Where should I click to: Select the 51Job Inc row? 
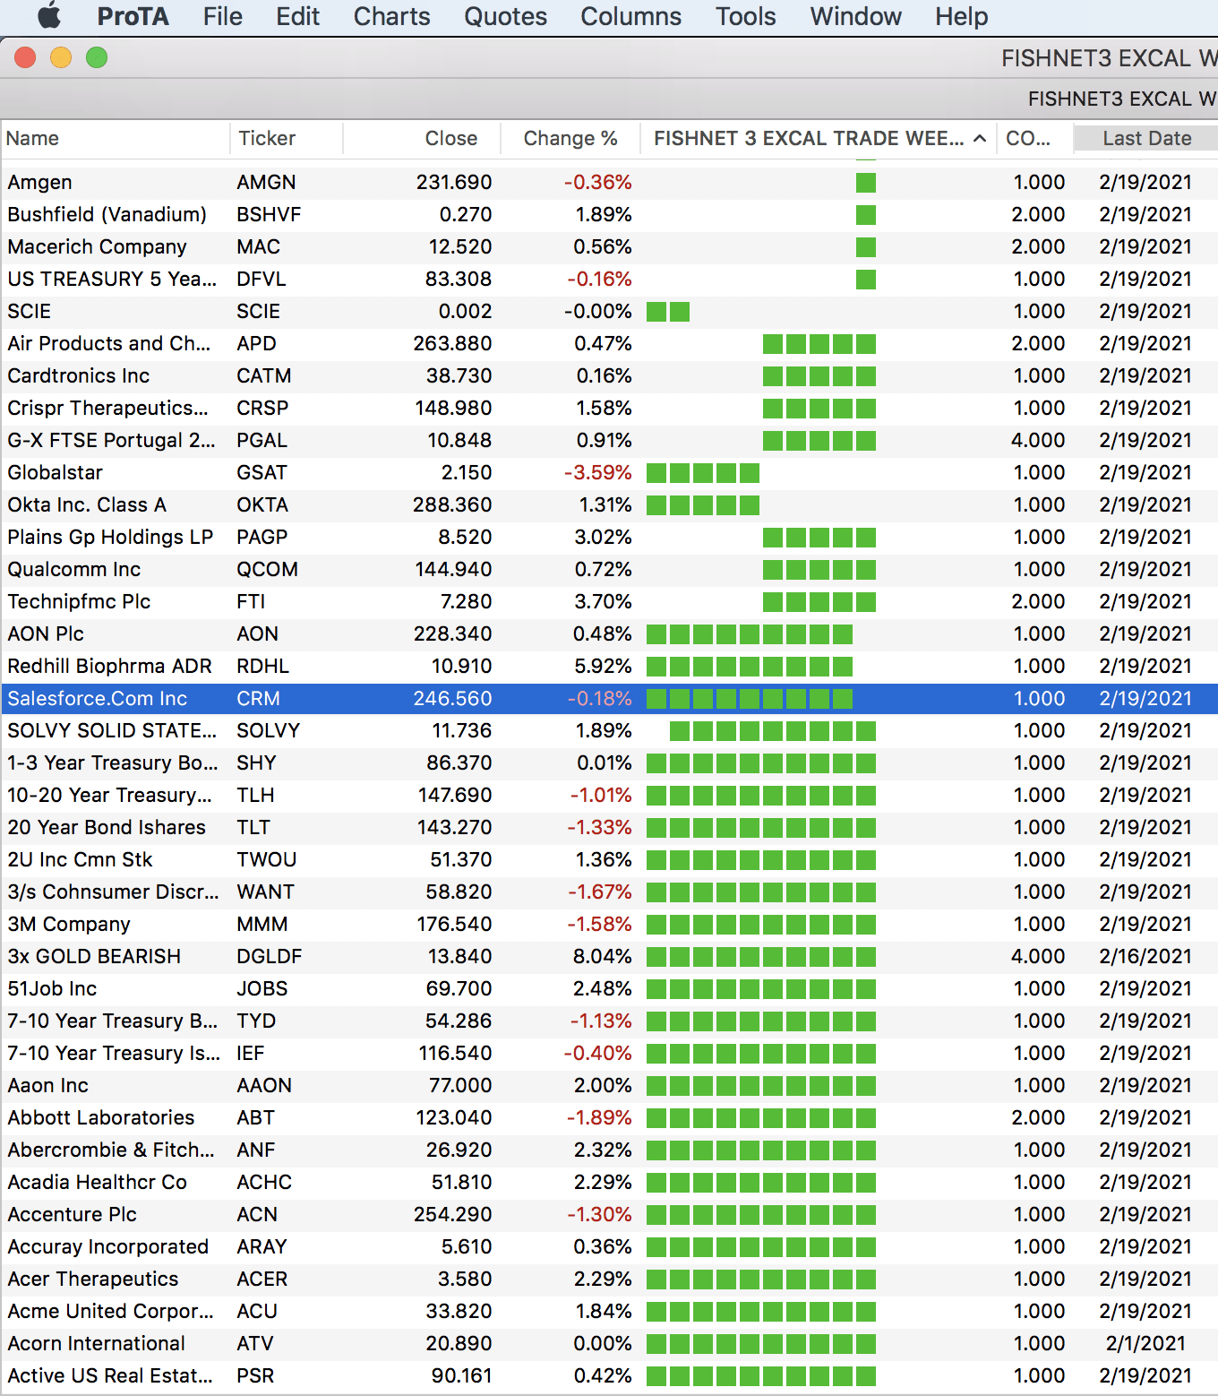tap(609, 989)
